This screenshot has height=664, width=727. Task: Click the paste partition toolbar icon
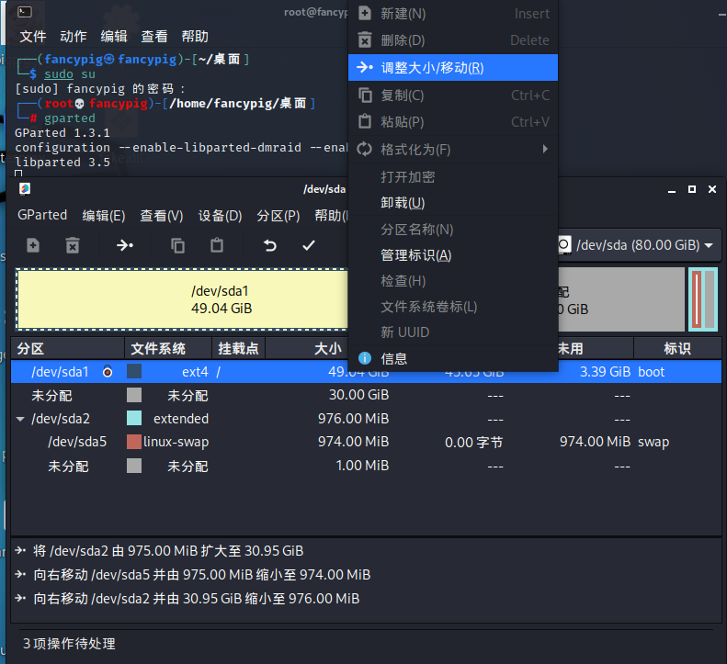217,245
